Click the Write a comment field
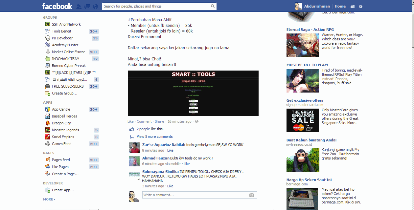This screenshot has height=210, width=414. tap(199, 195)
